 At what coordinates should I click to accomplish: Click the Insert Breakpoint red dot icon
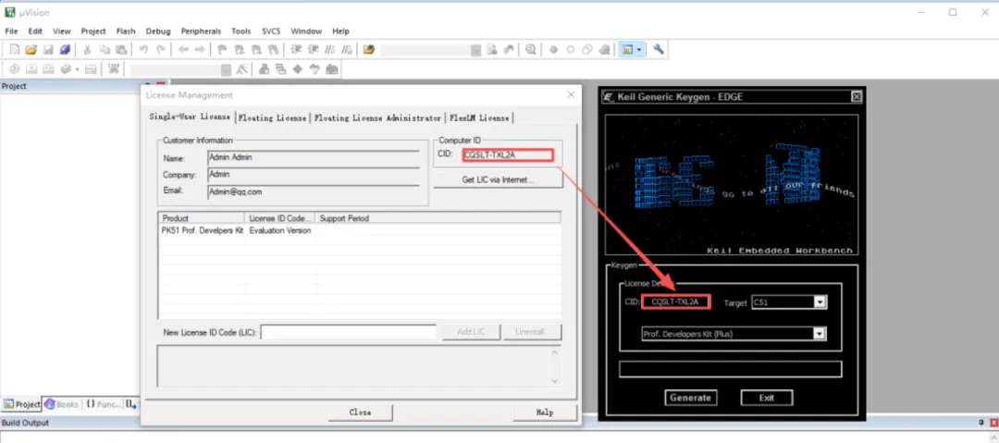click(554, 50)
